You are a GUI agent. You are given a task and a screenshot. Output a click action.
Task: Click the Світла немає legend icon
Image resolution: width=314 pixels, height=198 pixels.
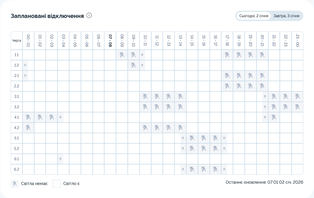click(x=14, y=184)
